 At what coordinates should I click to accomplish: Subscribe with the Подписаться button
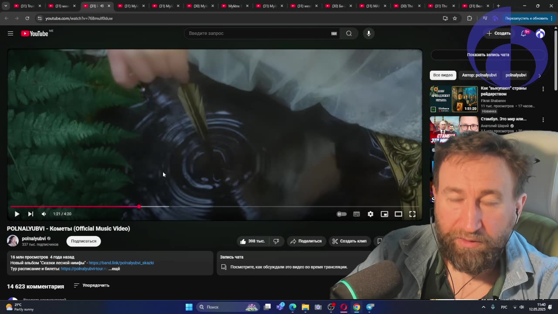point(84,241)
